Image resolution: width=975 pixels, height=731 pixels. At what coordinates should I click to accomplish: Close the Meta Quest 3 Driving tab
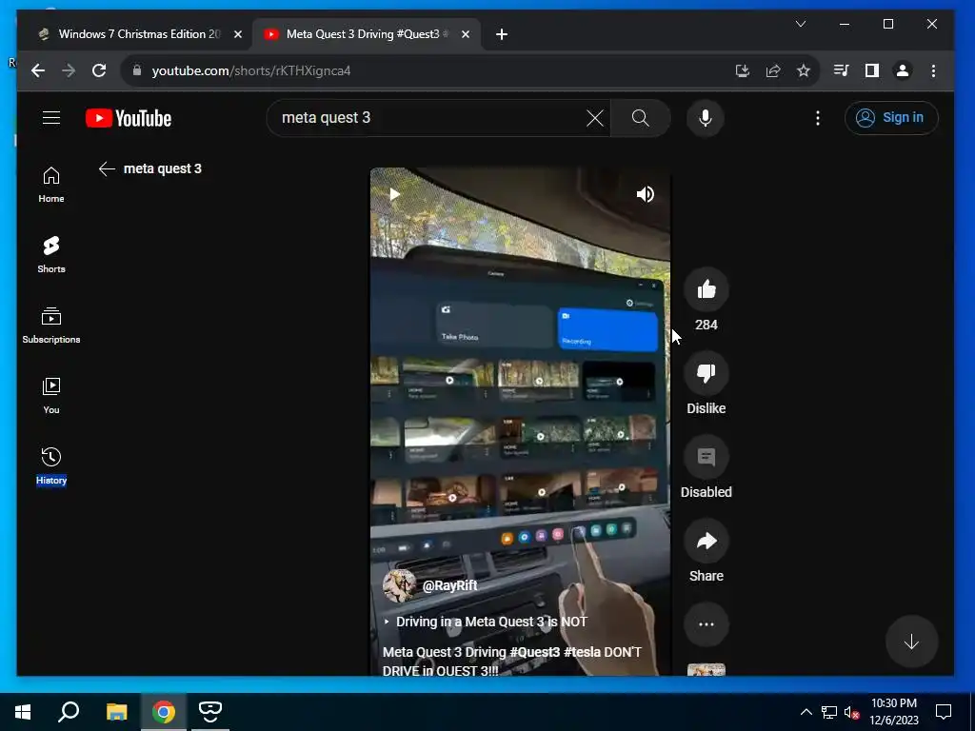465,34
